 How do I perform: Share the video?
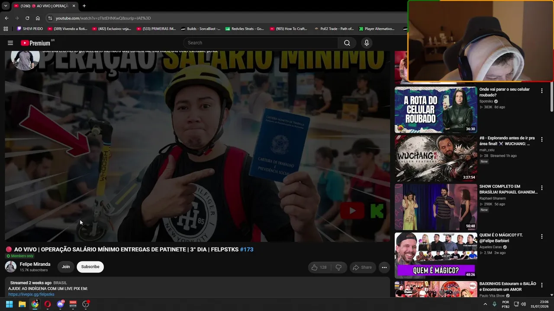362,267
